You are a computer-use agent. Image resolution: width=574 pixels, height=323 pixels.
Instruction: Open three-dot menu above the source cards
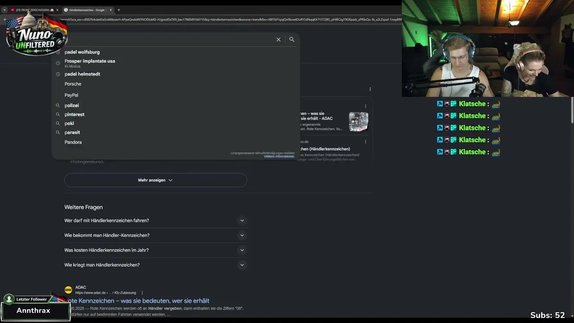(370, 89)
